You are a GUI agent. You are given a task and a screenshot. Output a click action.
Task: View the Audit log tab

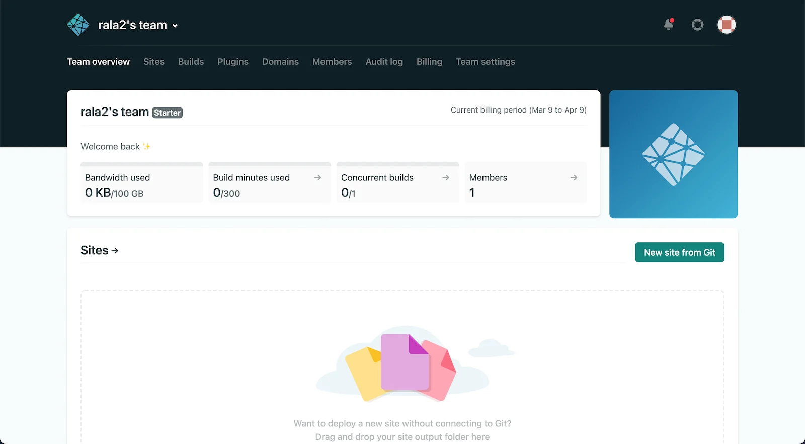pos(384,62)
